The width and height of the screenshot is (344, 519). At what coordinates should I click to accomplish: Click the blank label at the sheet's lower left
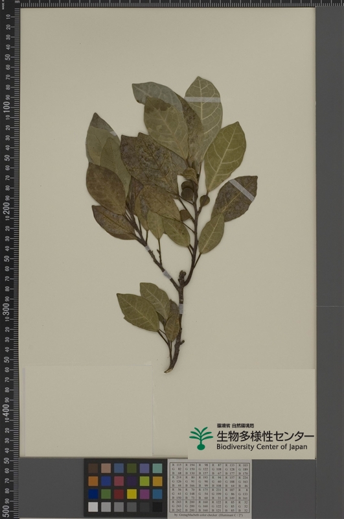(x=87, y=410)
